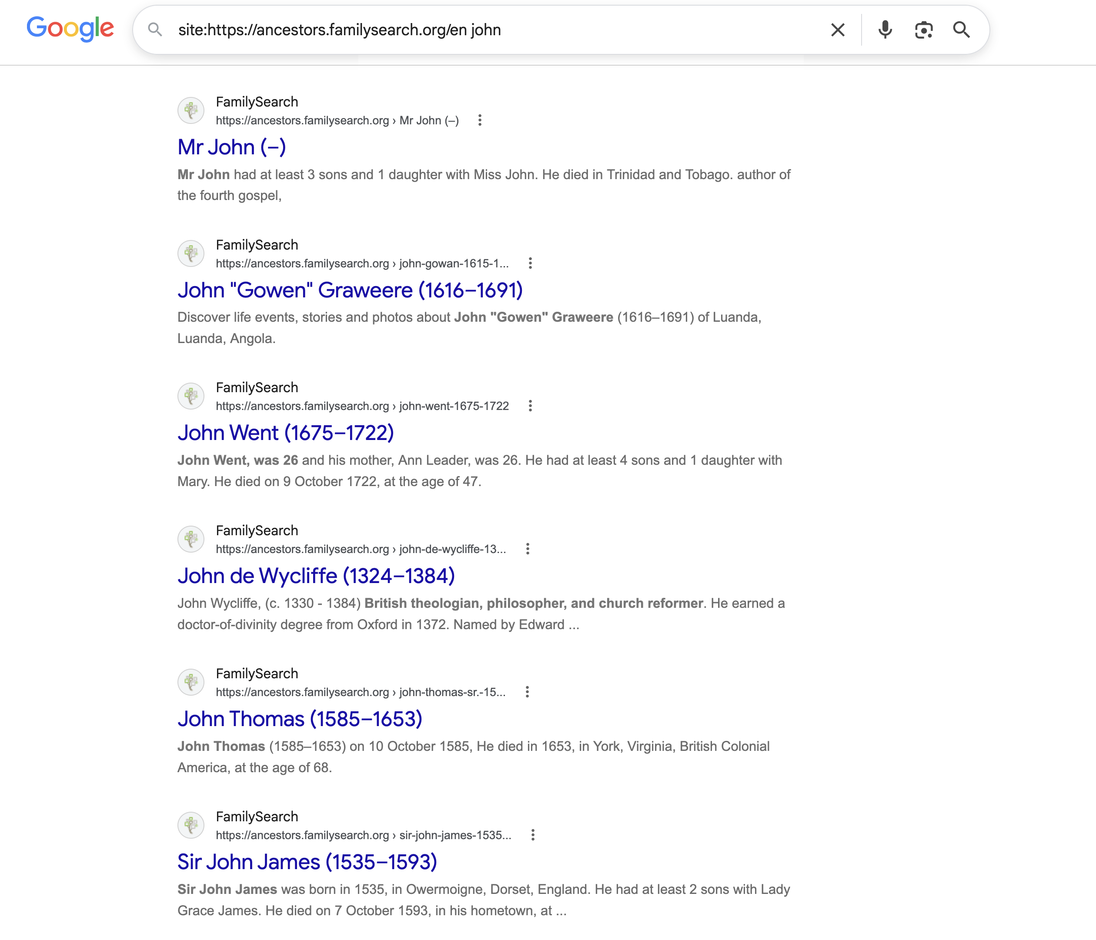Submit search with the blue magnifier button
The image size is (1096, 940).
click(962, 30)
